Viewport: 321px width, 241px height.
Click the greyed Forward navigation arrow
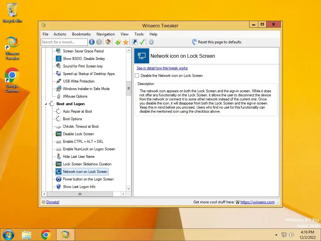(x=99, y=42)
